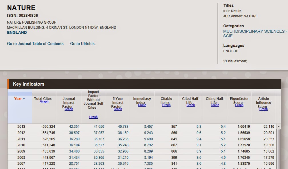
Task: Click 2013 citing half-life value 5.4
Action: click(x=223, y=127)
